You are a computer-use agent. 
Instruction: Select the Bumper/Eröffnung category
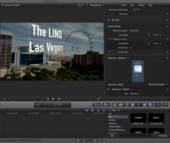[x=118, y=130]
